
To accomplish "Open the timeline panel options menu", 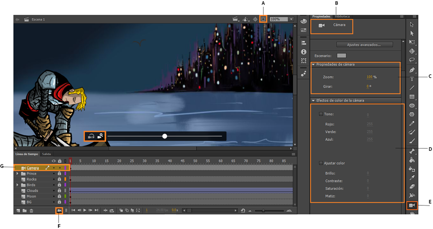I will tap(293, 154).
